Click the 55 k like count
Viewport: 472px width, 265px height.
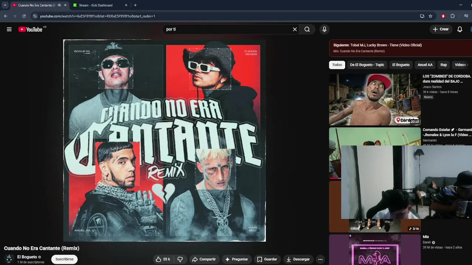(x=167, y=259)
